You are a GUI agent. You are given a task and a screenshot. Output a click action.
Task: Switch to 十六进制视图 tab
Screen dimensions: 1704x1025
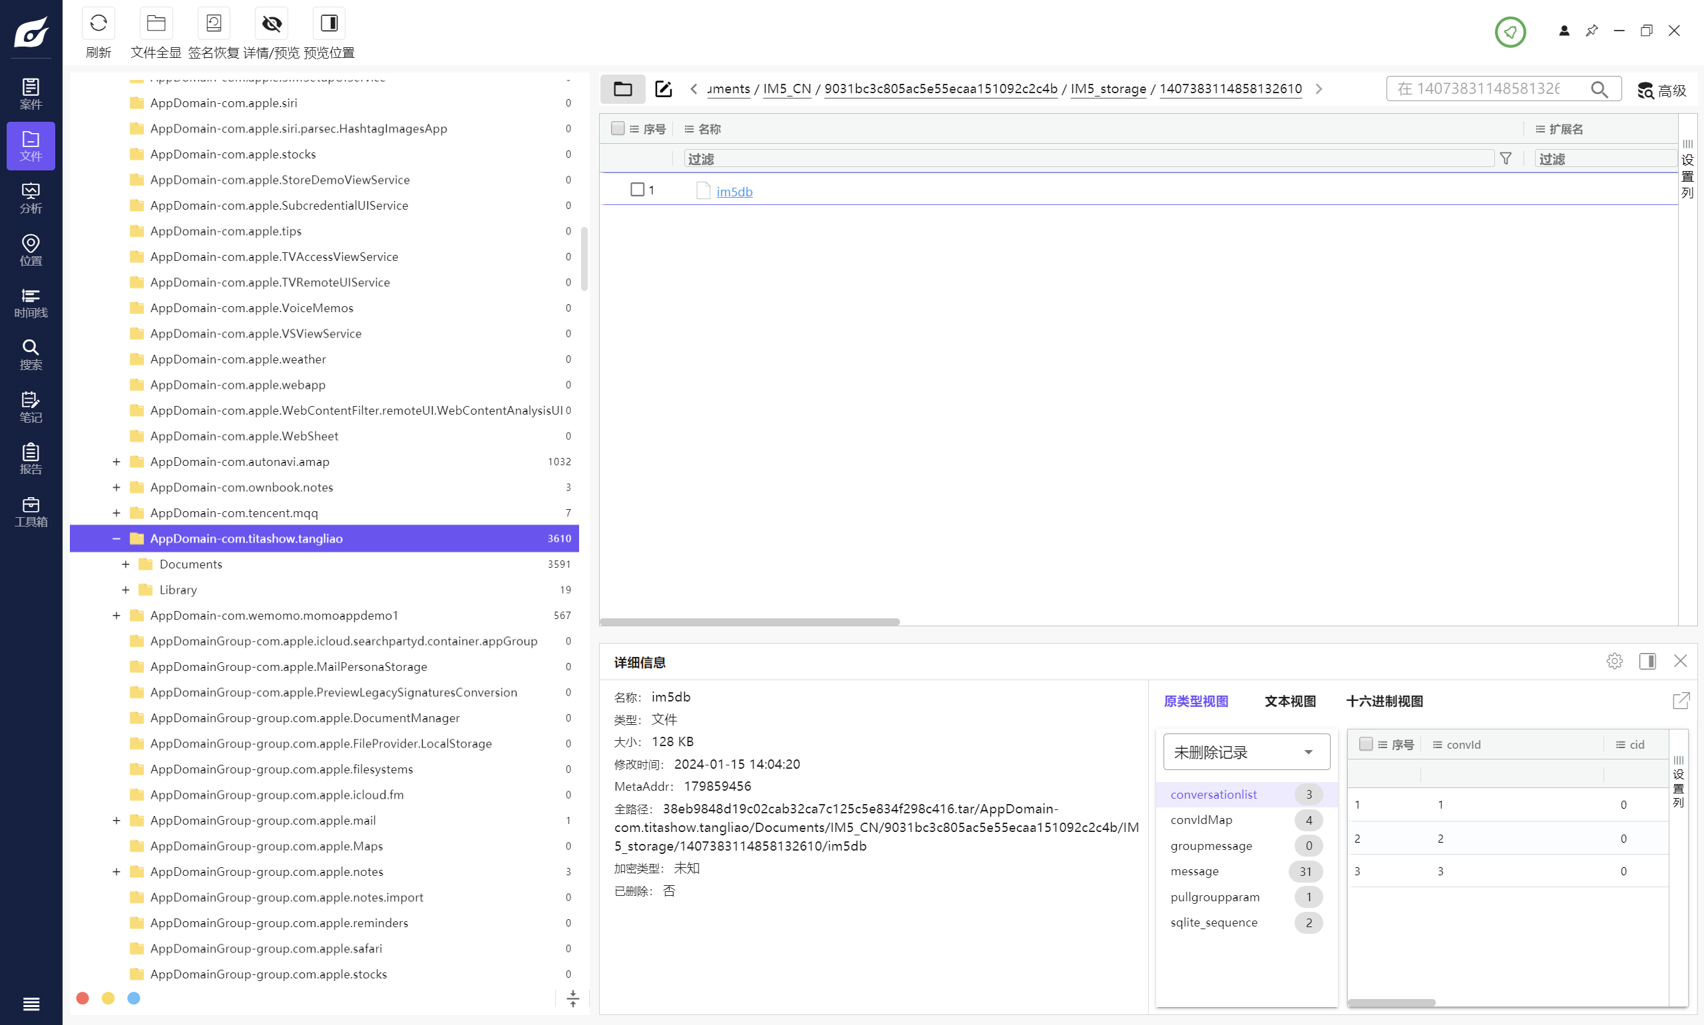1384,701
